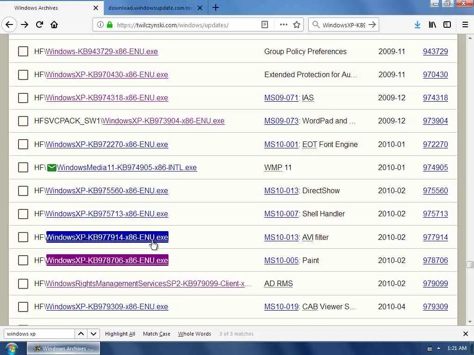Open the search engine magnifier icon
The width and height of the screenshot is (474, 355).
pos(316,25)
